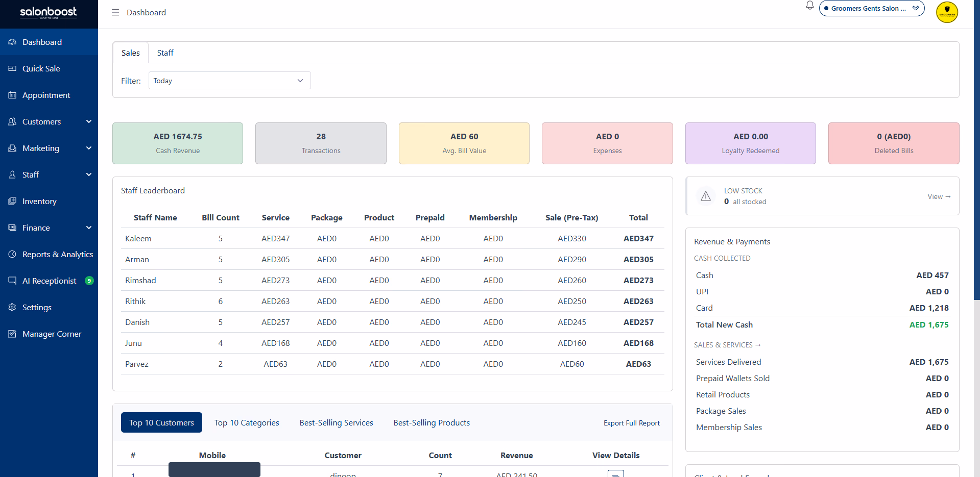Click the salonboost logo
980x477 pixels.
pyautogui.click(x=49, y=12)
